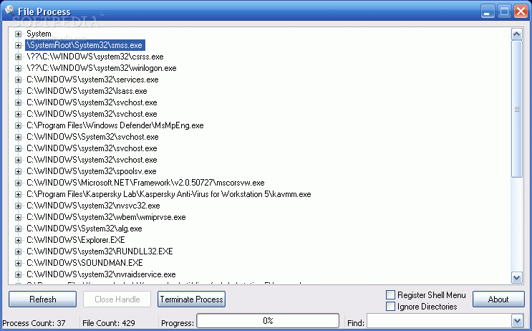Click the scrollbar down arrow
The width and height of the screenshot is (532, 331).
click(516, 278)
